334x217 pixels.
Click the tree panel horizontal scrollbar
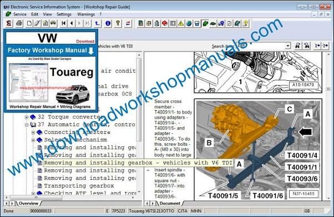click(x=36, y=198)
